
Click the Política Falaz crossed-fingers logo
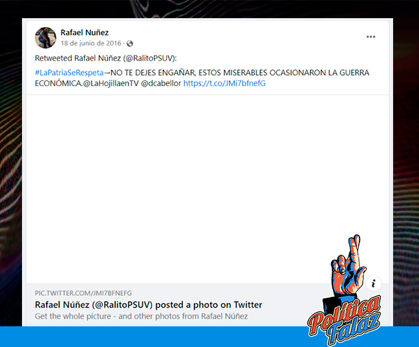pyautogui.click(x=345, y=290)
